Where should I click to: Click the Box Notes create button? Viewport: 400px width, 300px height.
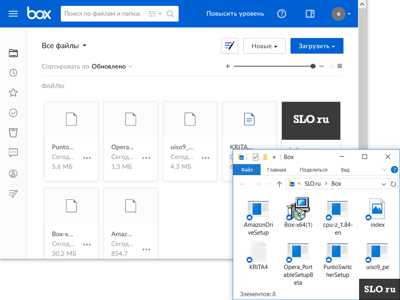pyautogui.click(x=230, y=46)
